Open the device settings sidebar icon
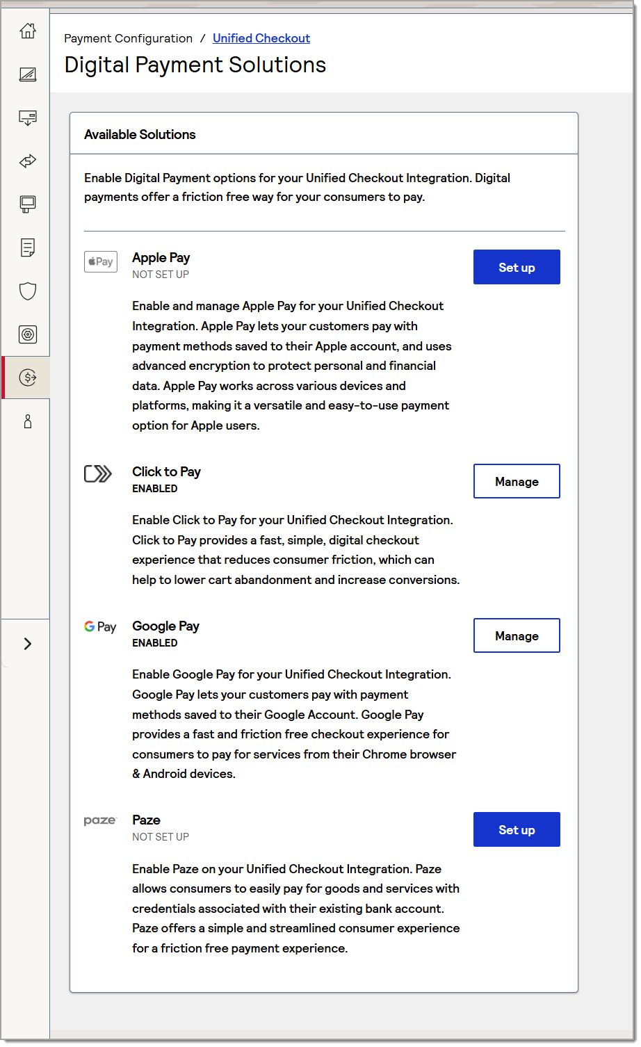641x1047 pixels. (26, 334)
